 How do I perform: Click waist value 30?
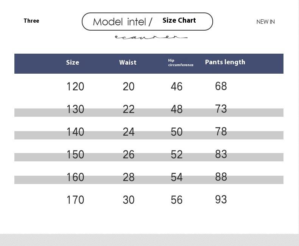point(129,200)
